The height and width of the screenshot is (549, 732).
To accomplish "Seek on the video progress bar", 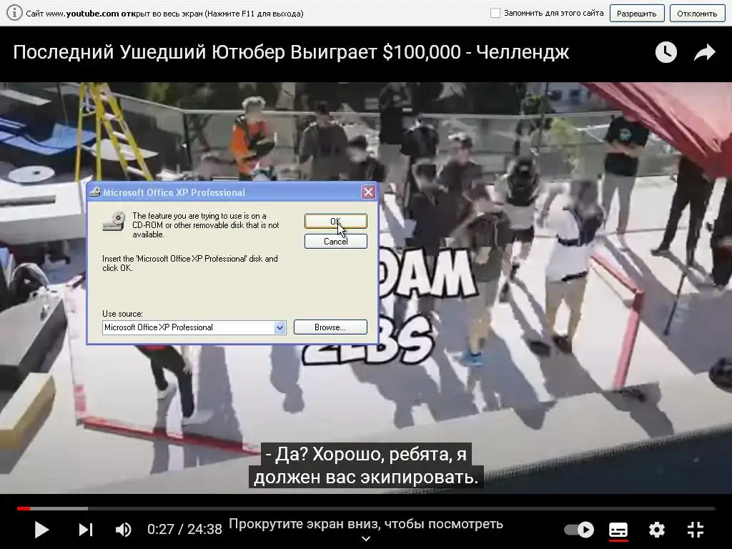I will coord(366,508).
